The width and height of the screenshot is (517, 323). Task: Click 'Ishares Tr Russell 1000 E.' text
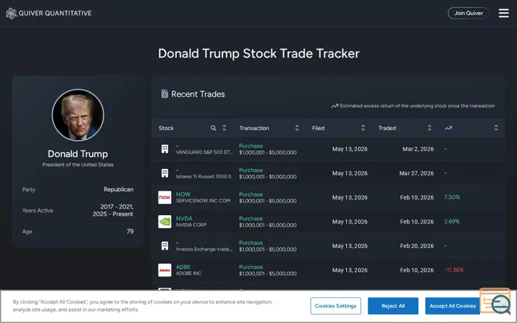[x=204, y=176]
